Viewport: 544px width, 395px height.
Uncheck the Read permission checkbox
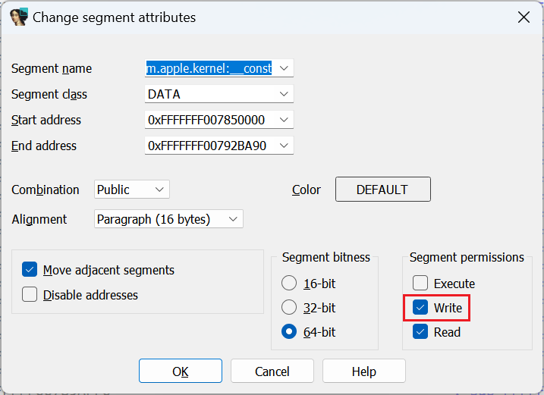420,332
